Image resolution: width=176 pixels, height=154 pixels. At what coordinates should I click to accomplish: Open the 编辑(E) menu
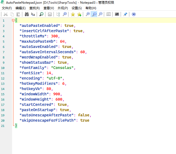coord(20,8)
